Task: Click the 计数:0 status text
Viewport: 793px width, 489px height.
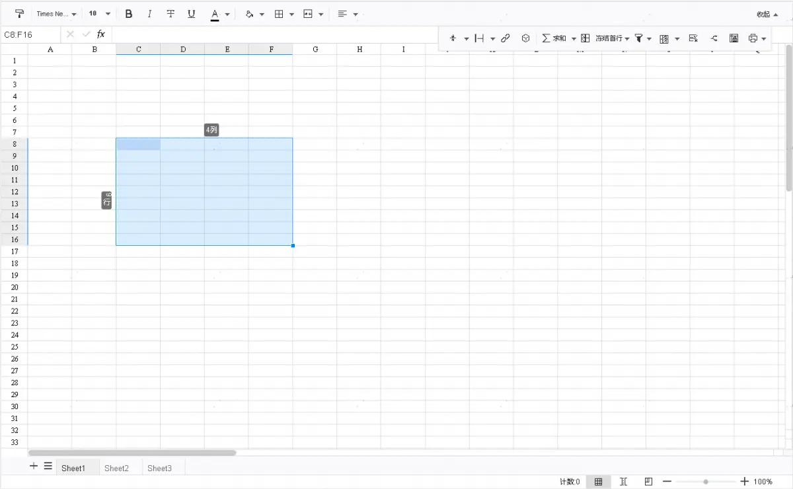Action: [570, 482]
